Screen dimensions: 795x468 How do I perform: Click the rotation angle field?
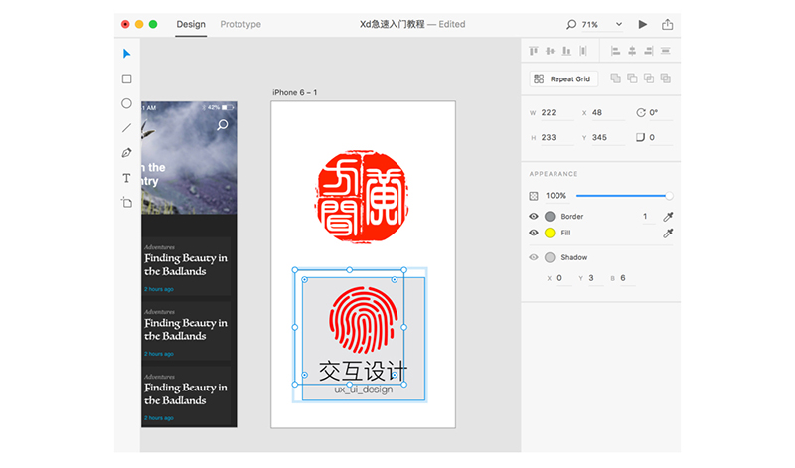[656, 113]
